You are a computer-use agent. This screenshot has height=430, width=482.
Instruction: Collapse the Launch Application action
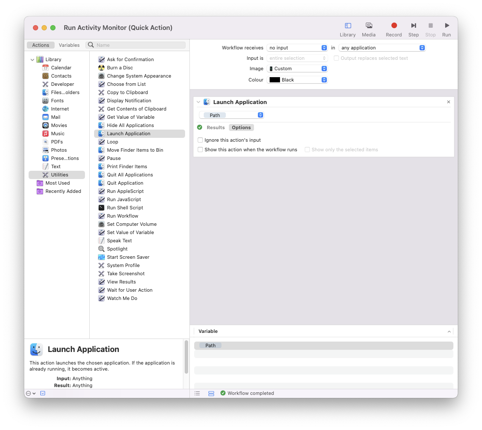tap(198, 102)
